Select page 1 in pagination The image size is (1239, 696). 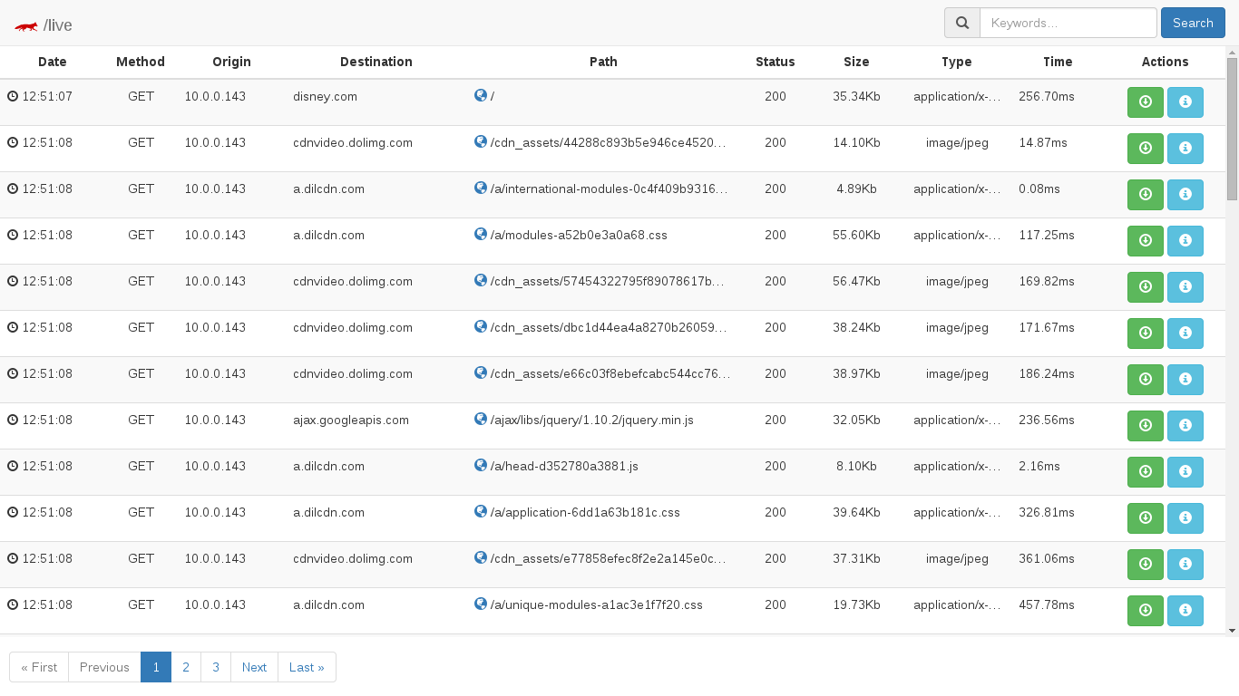click(156, 667)
